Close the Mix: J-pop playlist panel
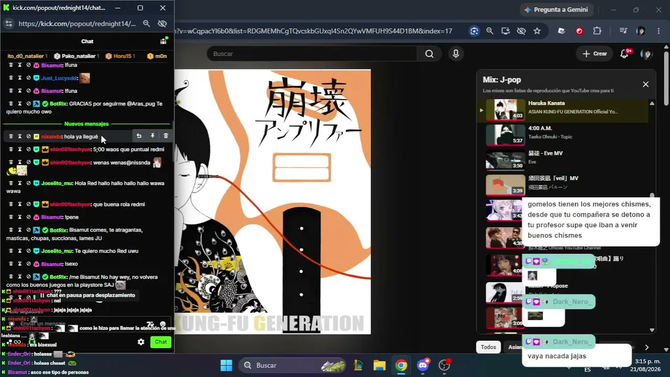The width and height of the screenshot is (670, 377). tap(645, 84)
